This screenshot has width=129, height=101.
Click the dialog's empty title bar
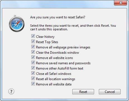coord(57,4)
